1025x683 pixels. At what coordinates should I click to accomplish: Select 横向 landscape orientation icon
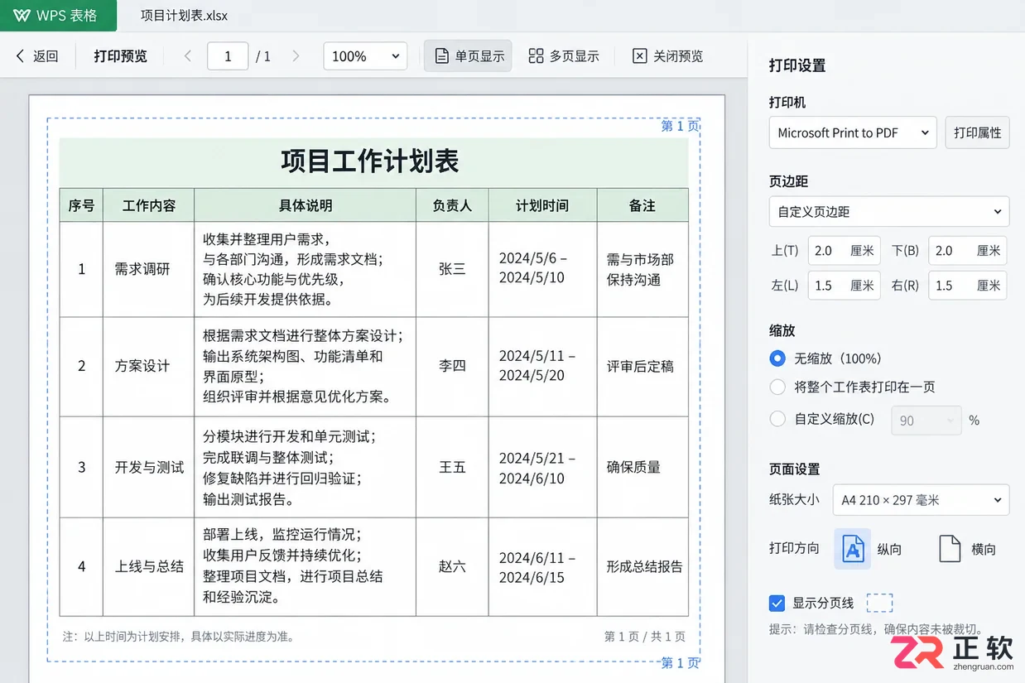click(949, 549)
